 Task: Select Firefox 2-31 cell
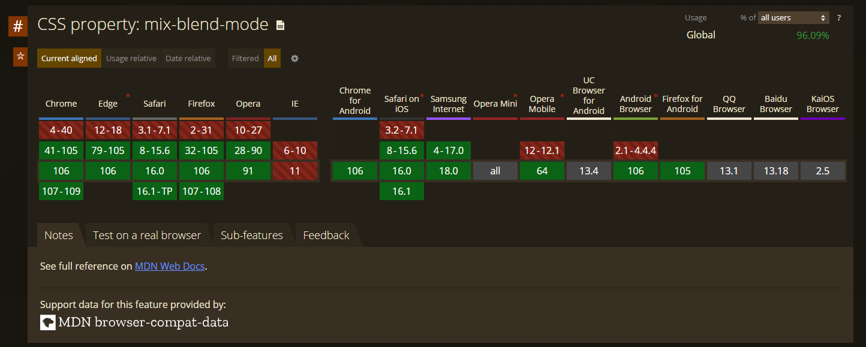202,130
